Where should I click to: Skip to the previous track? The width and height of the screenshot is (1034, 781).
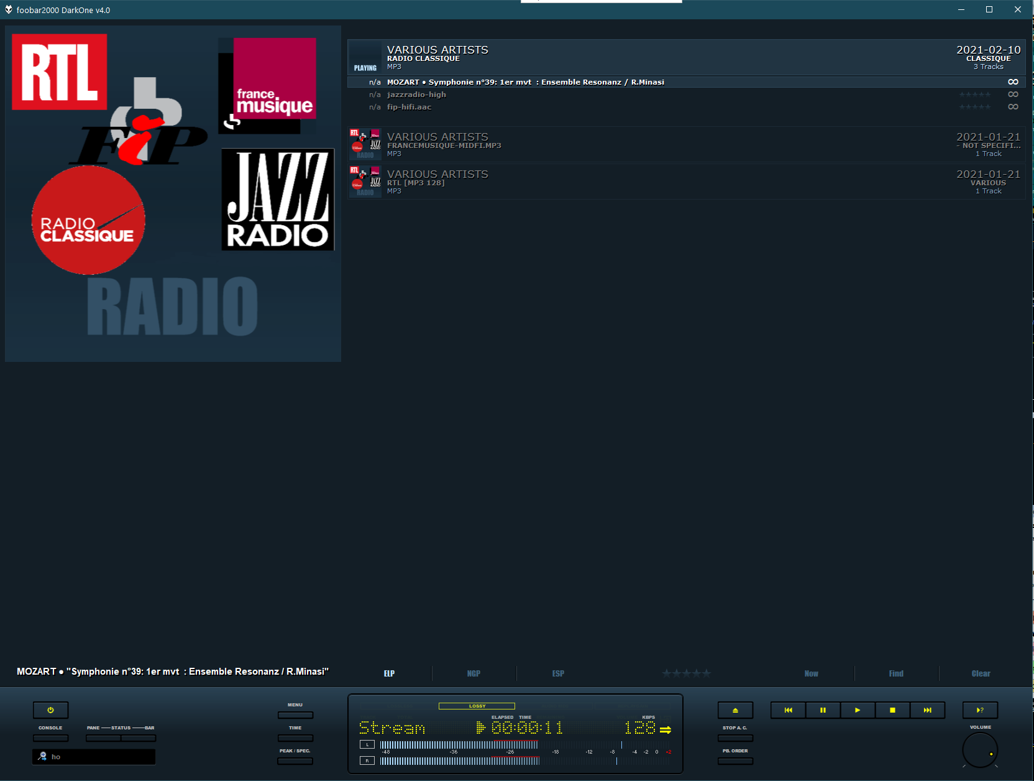tap(788, 710)
